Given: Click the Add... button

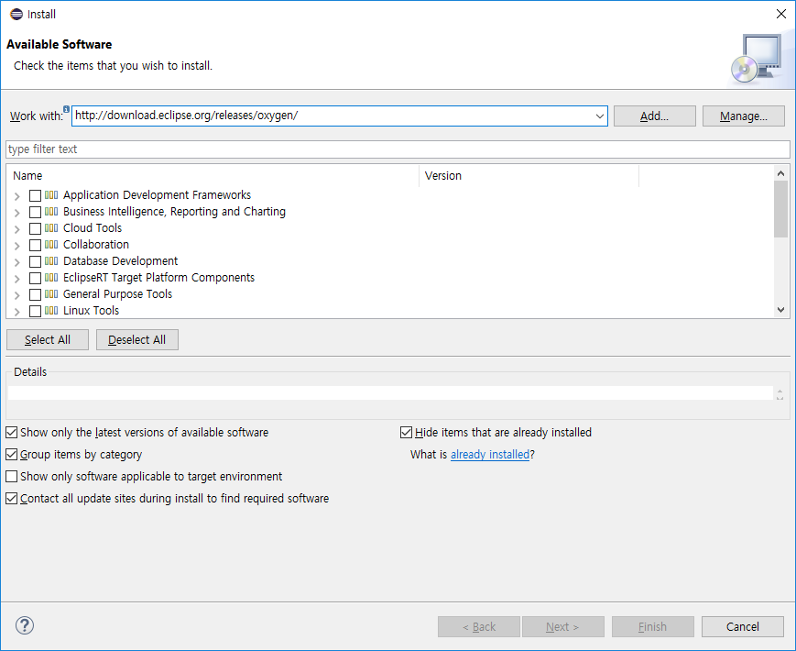Looking at the screenshot, I should tap(654, 116).
